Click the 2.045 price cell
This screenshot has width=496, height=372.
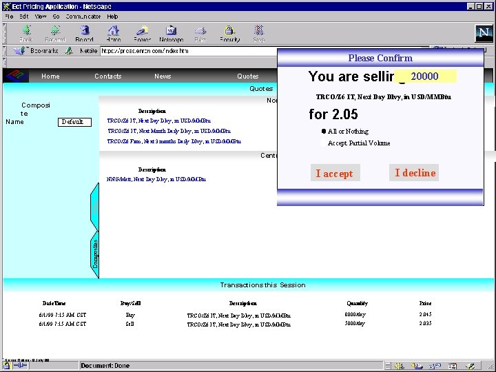click(425, 314)
